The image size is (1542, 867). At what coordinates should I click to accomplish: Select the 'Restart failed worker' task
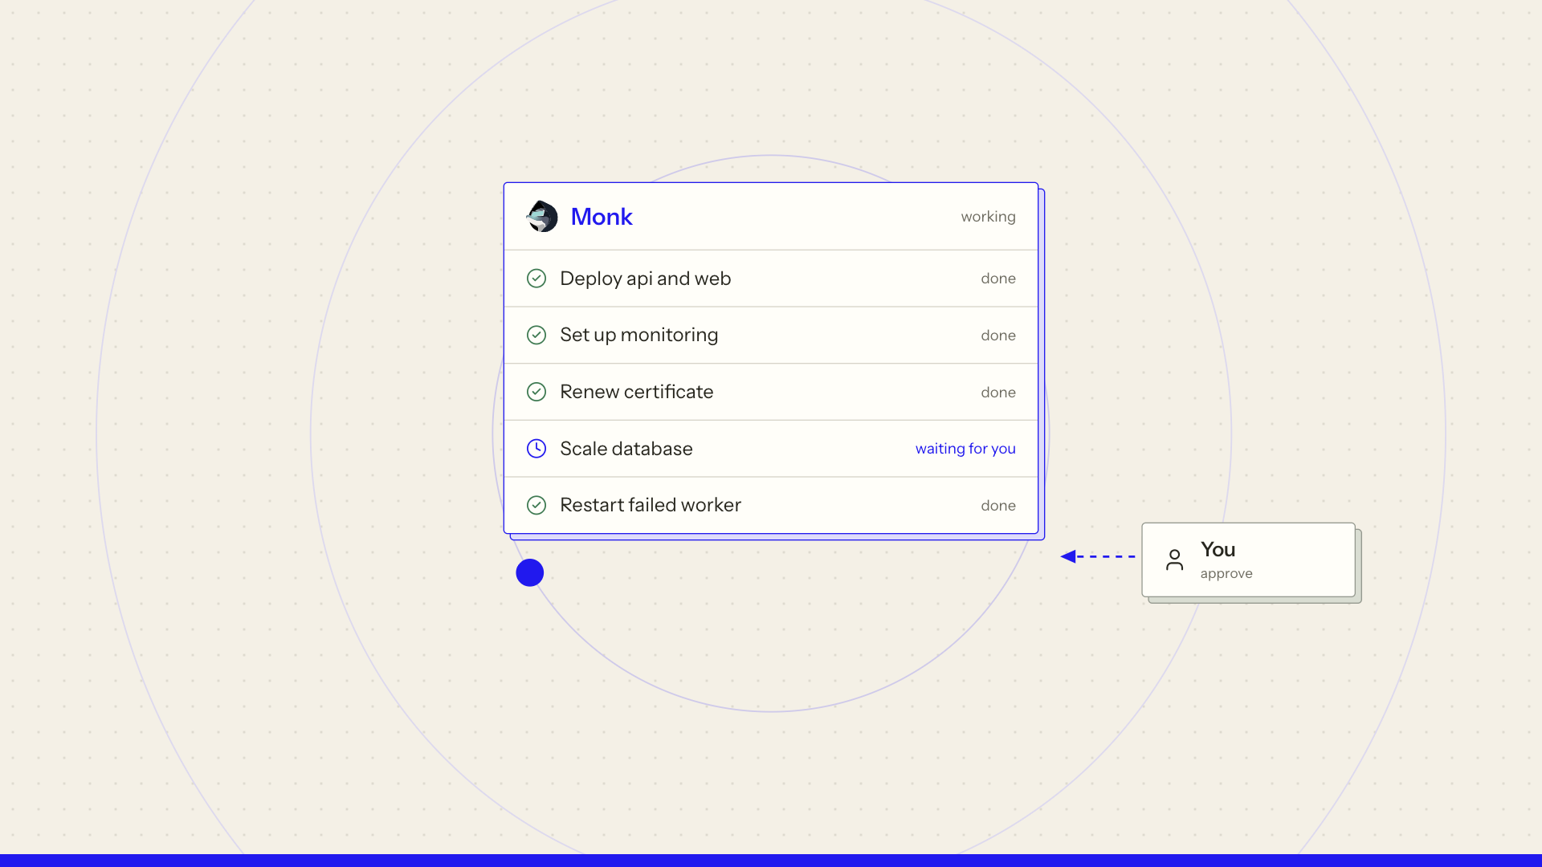[x=771, y=505]
